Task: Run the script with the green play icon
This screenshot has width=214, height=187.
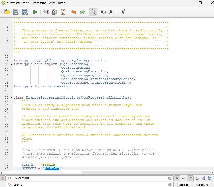Action: [35, 12]
